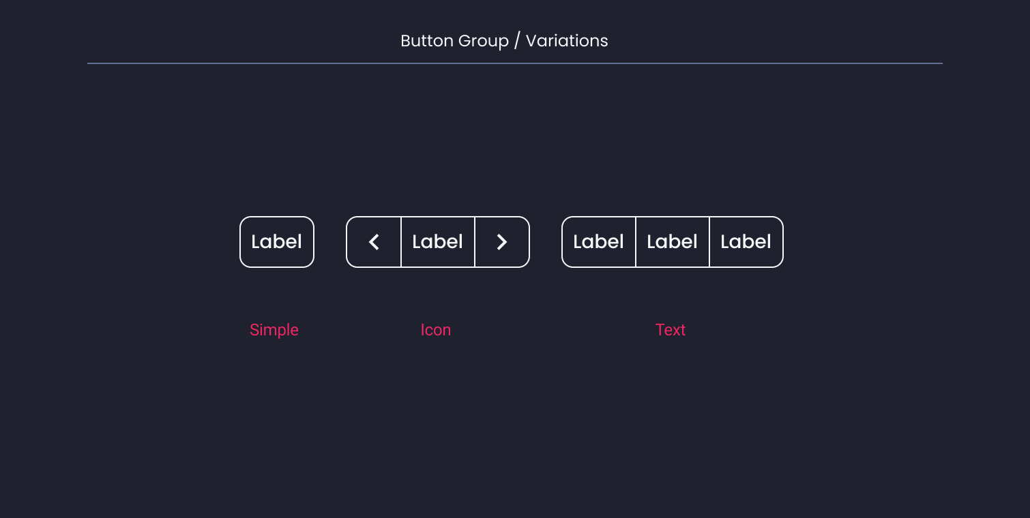
Task: Click the right chevron arrow in Icon group
Action: 502,242
